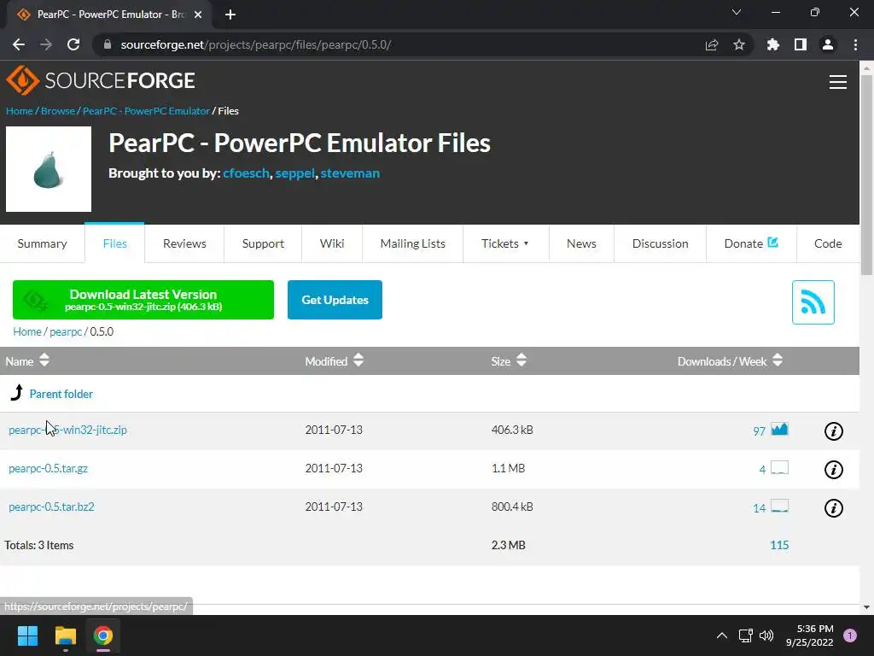Viewport: 874px width, 656px height.
Task: Click Download Latest Version button
Action: coord(143,300)
